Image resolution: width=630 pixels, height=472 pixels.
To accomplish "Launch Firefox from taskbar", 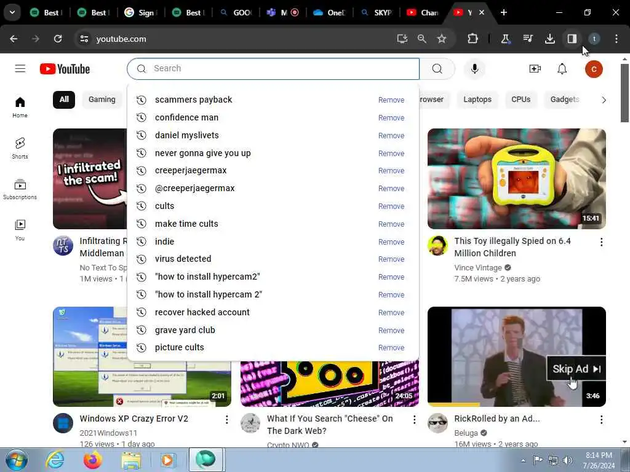I will coord(93,460).
